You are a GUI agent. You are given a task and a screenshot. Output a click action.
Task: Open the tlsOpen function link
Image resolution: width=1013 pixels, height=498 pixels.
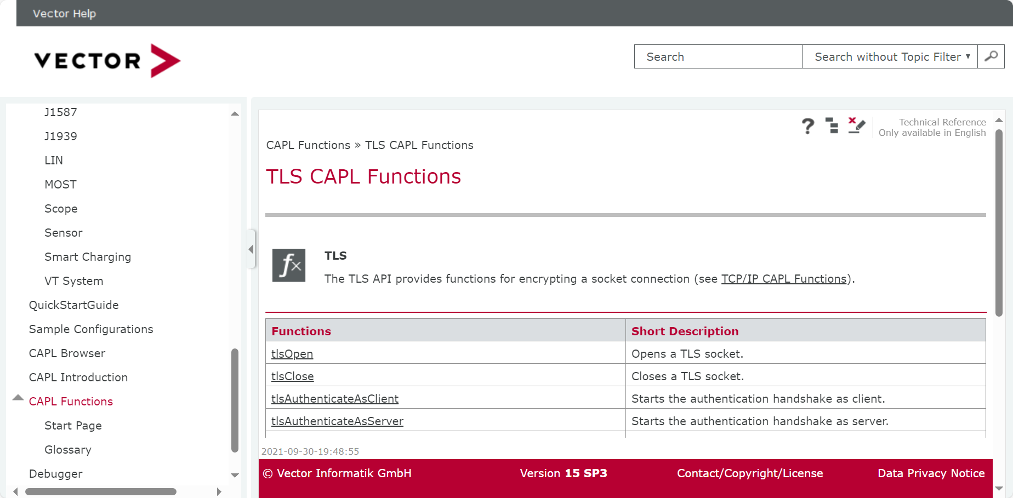pos(292,354)
